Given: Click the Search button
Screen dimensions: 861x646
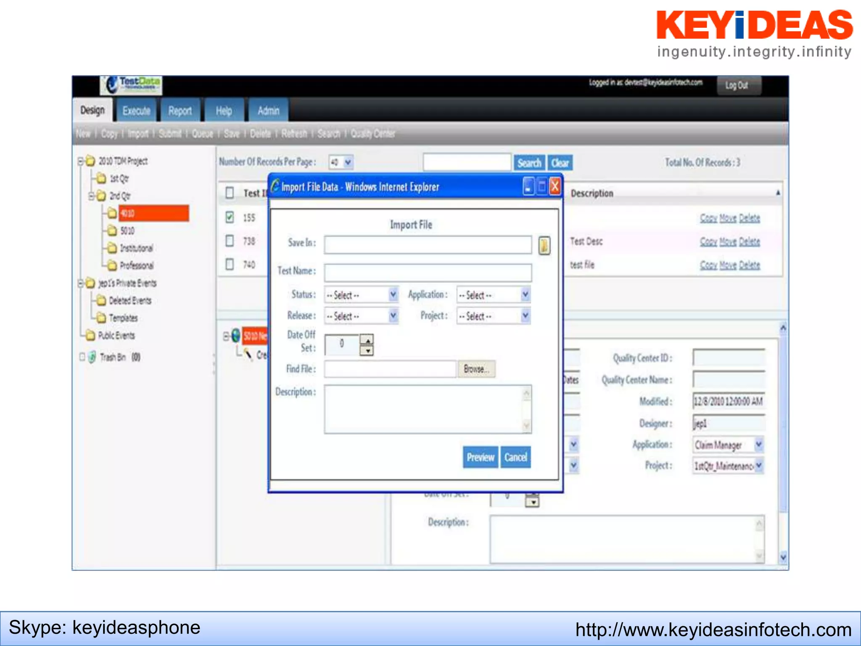Looking at the screenshot, I should (x=529, y=163).
